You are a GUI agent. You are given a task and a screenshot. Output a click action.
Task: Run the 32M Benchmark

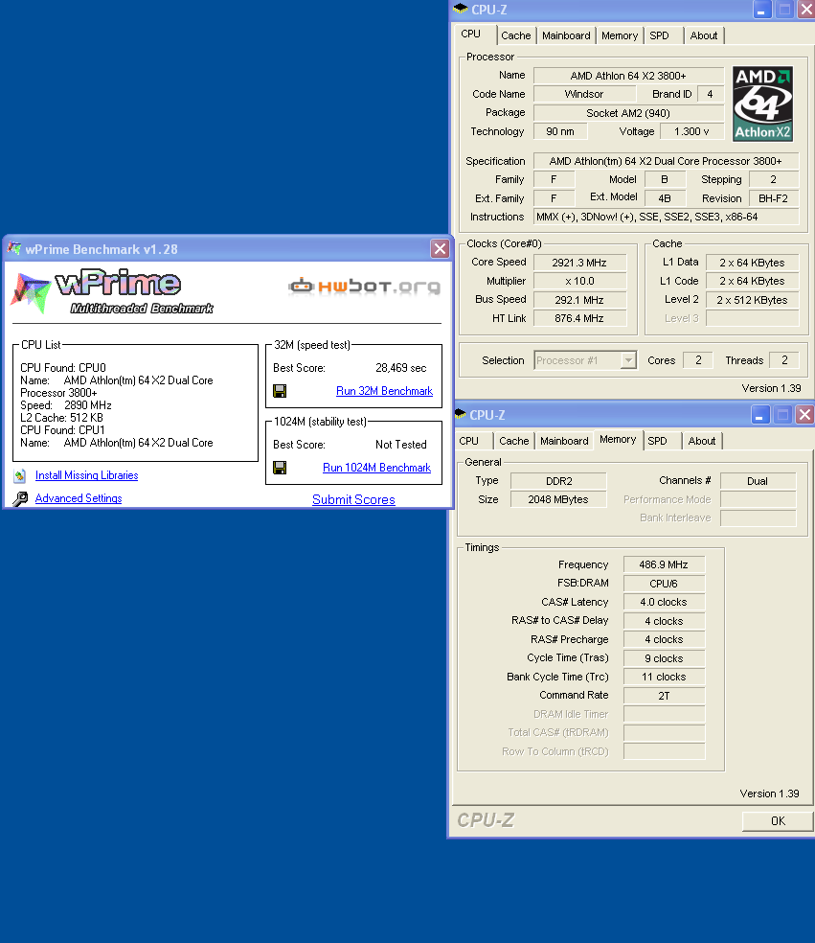(x=385, y=391)
